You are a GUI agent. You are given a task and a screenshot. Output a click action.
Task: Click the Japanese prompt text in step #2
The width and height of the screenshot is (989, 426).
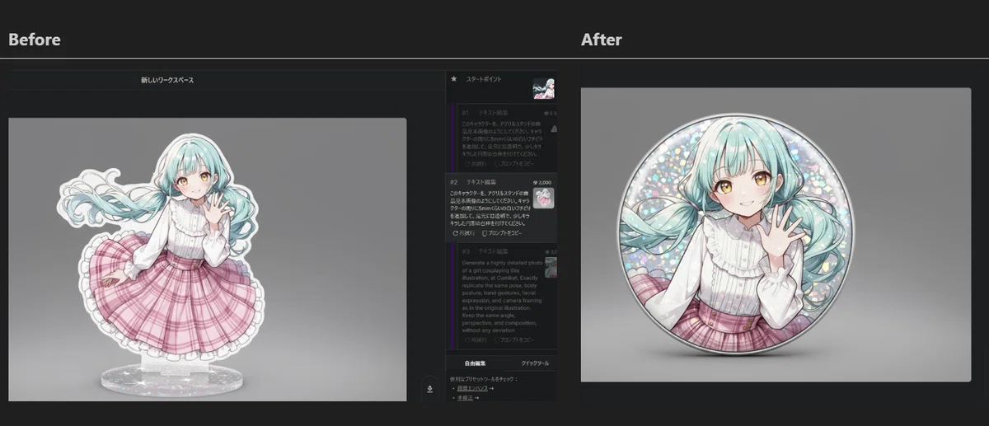(x=490, y=207)
